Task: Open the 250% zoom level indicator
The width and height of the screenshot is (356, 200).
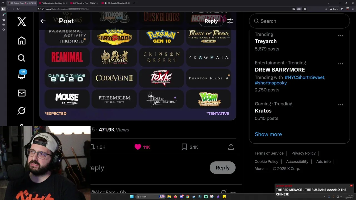Action: [299, 9]
